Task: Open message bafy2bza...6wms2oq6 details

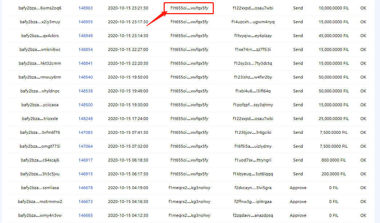Action: tap(37, 8)
